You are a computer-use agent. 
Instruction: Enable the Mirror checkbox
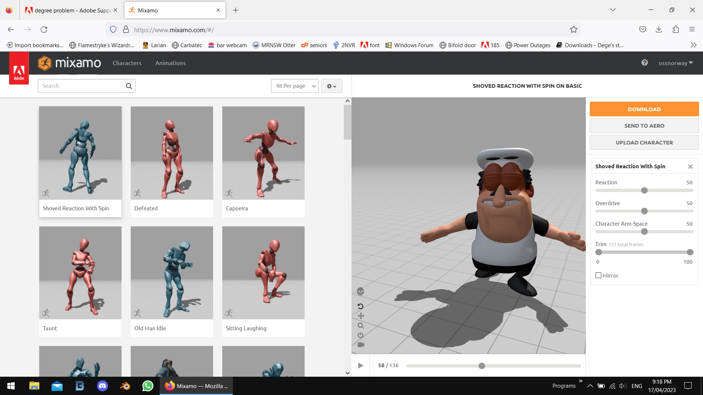(x=599, y=275)
